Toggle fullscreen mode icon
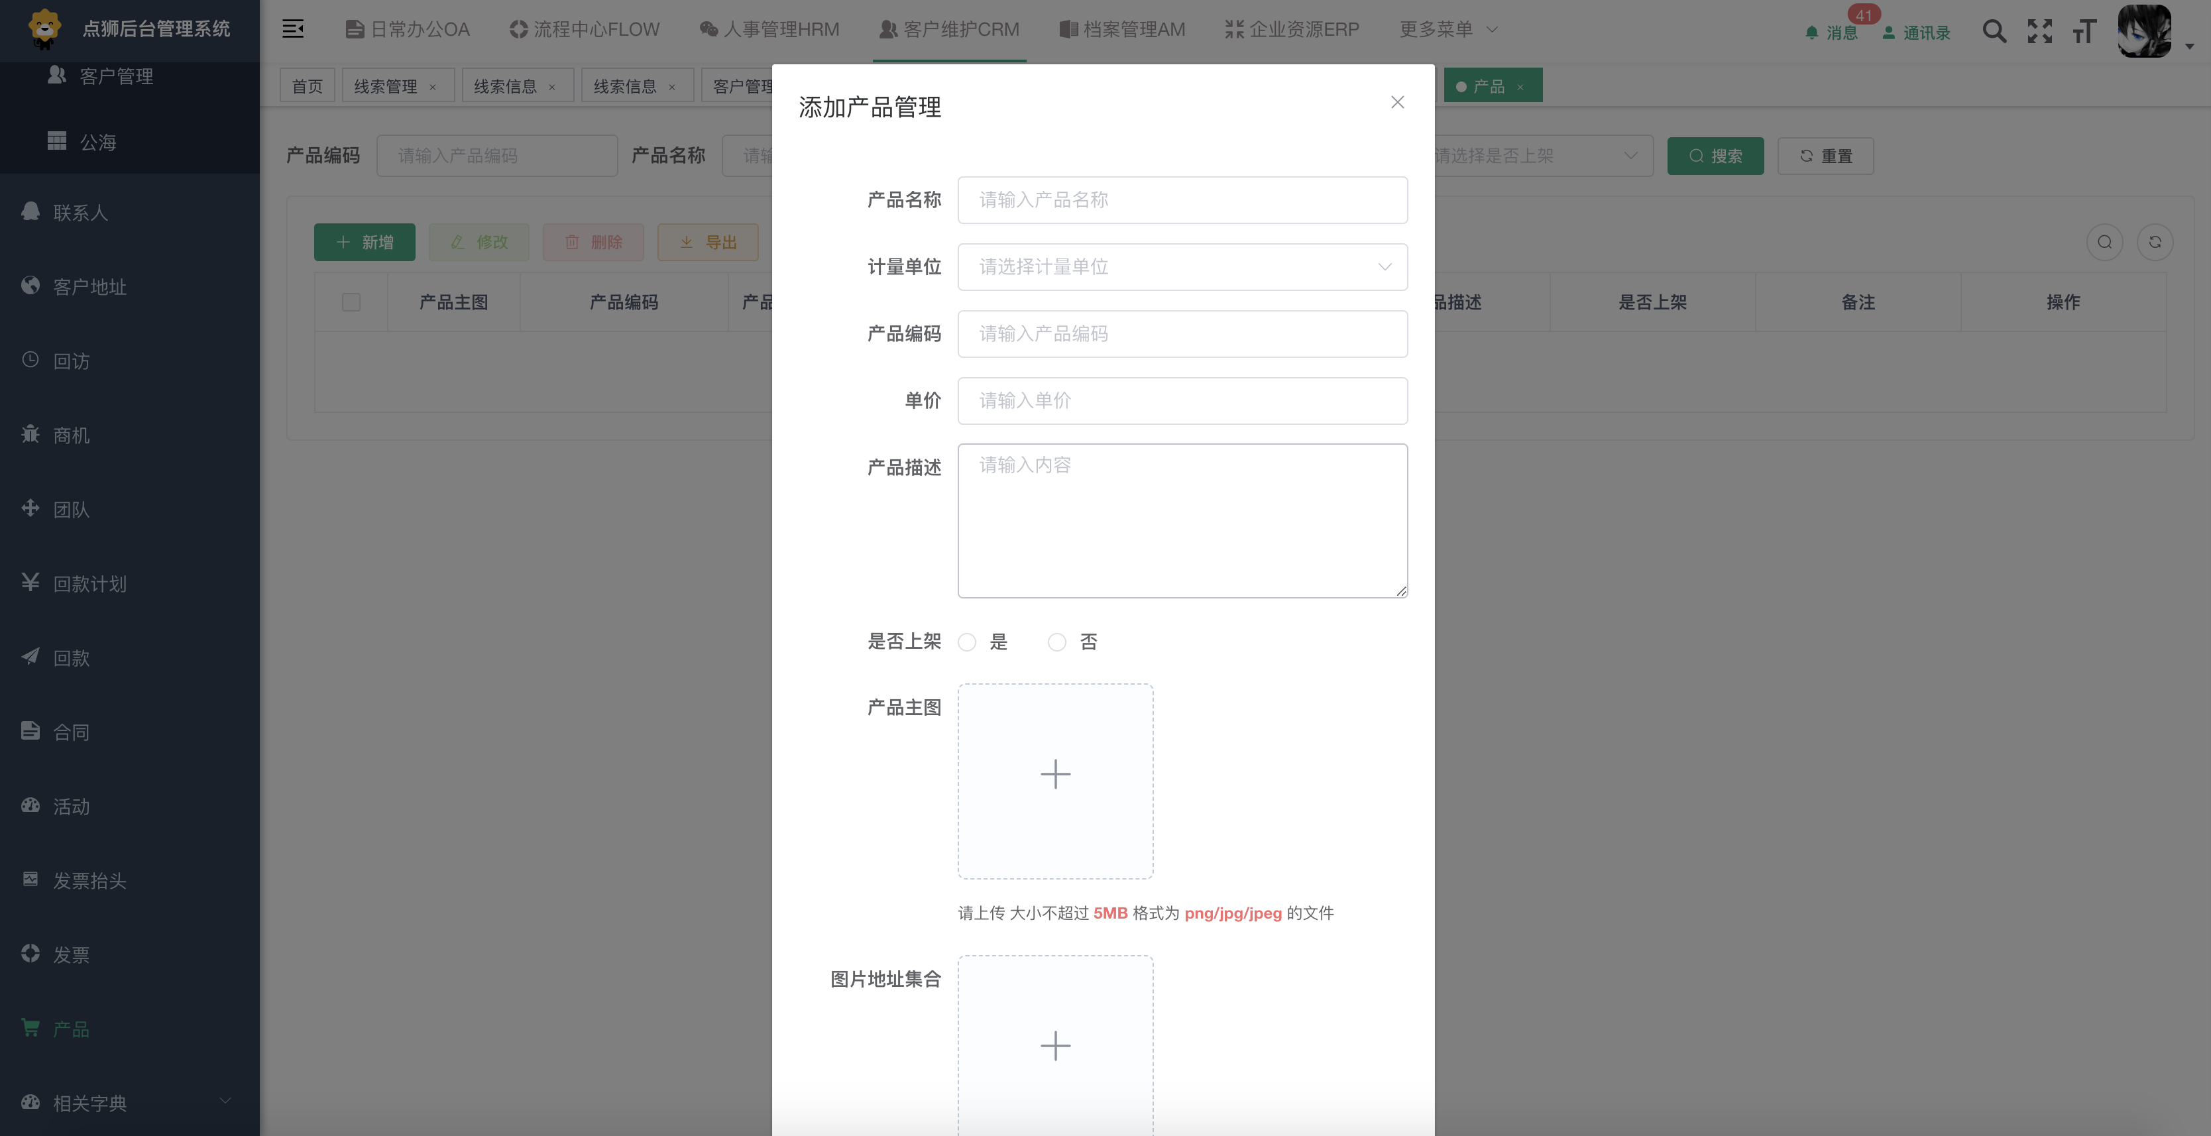Image resolution: width=2211 pixels, height=1136 pixels. coord(2039,32)
